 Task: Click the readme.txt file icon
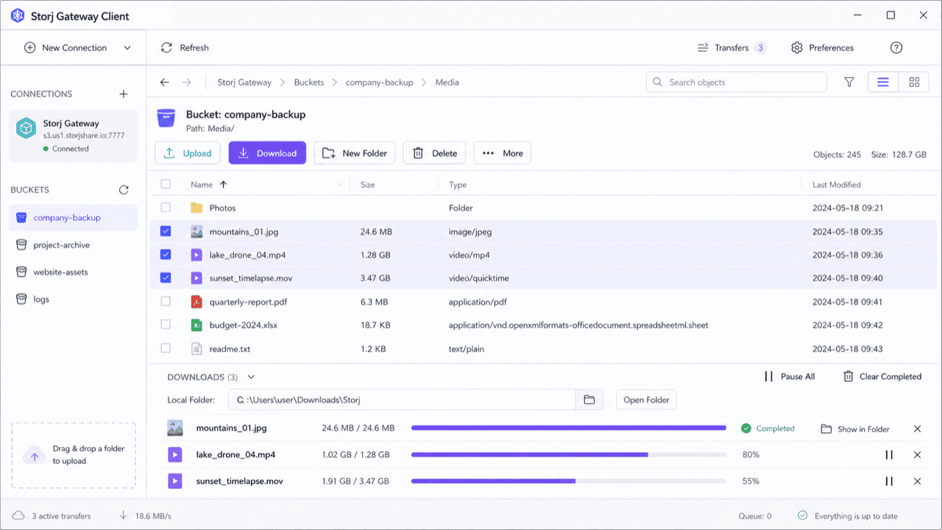[x=196, y=349]
